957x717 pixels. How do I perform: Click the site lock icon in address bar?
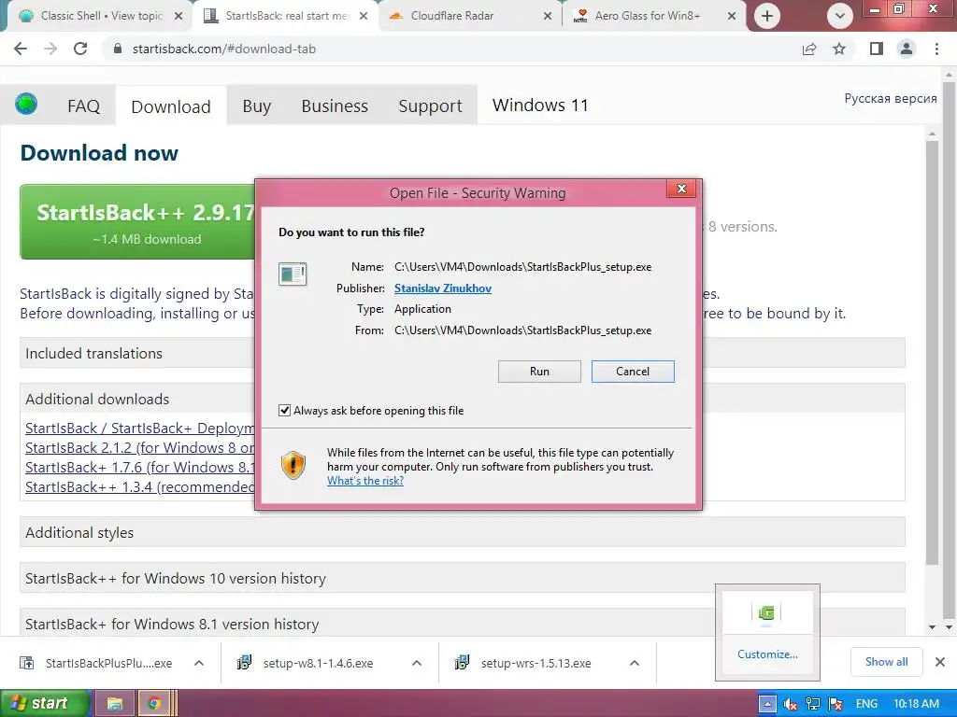[118, 49]
